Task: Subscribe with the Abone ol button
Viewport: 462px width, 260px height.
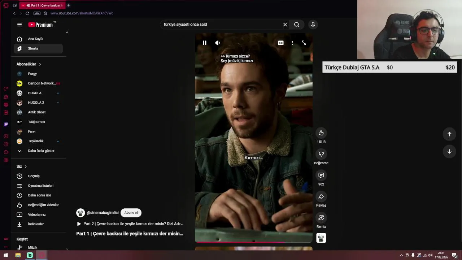Action: coord(131,213)
